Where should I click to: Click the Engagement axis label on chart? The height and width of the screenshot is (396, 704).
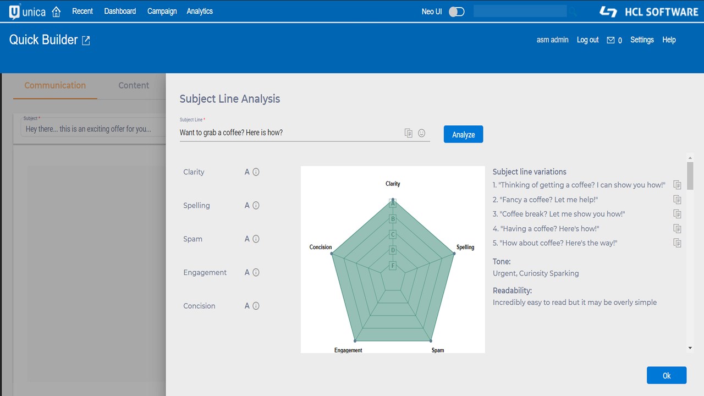pos(348,350)
